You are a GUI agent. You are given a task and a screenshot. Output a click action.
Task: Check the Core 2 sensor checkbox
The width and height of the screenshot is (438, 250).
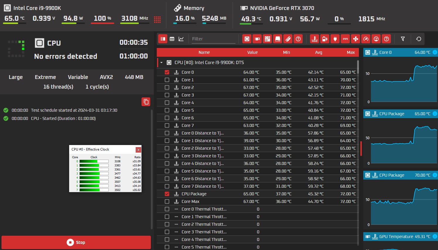tap(167, 87)
